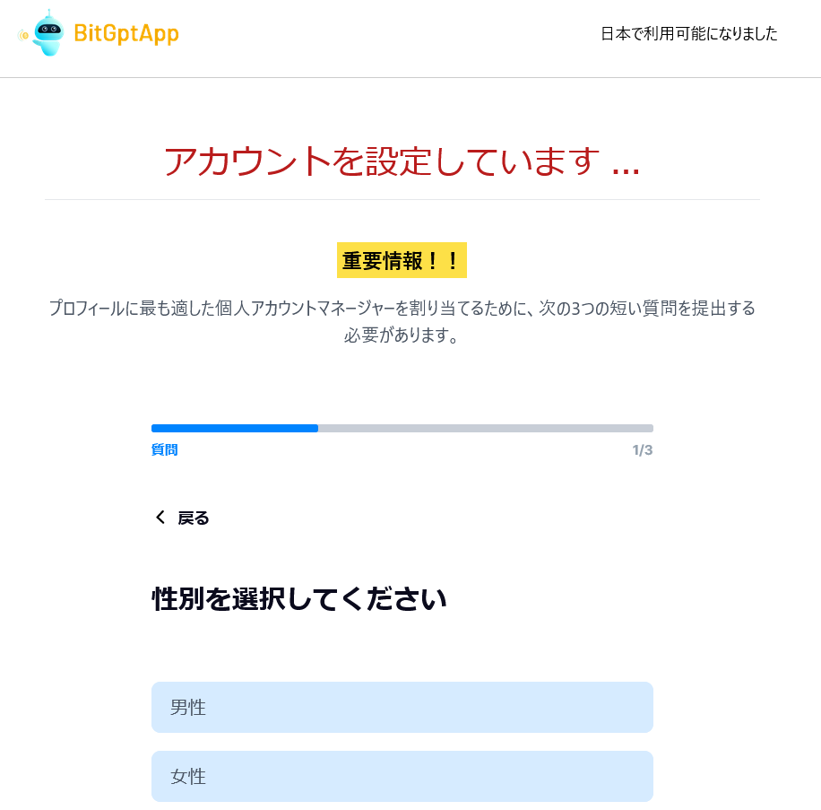Click the yellow 重要情報！！ badge

(x=402, y=260)
